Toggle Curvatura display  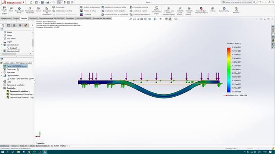tap(86, 15)
